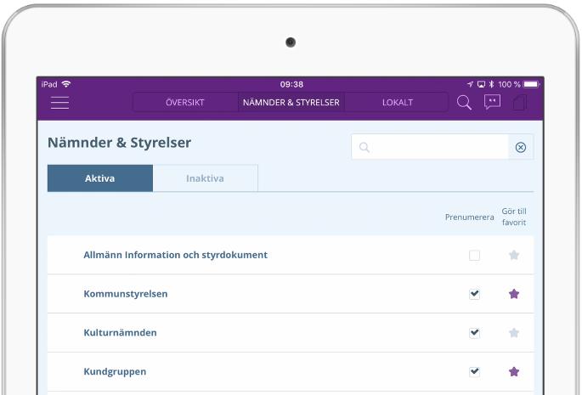Open the chat bubble icon

(x=492, y=102)
